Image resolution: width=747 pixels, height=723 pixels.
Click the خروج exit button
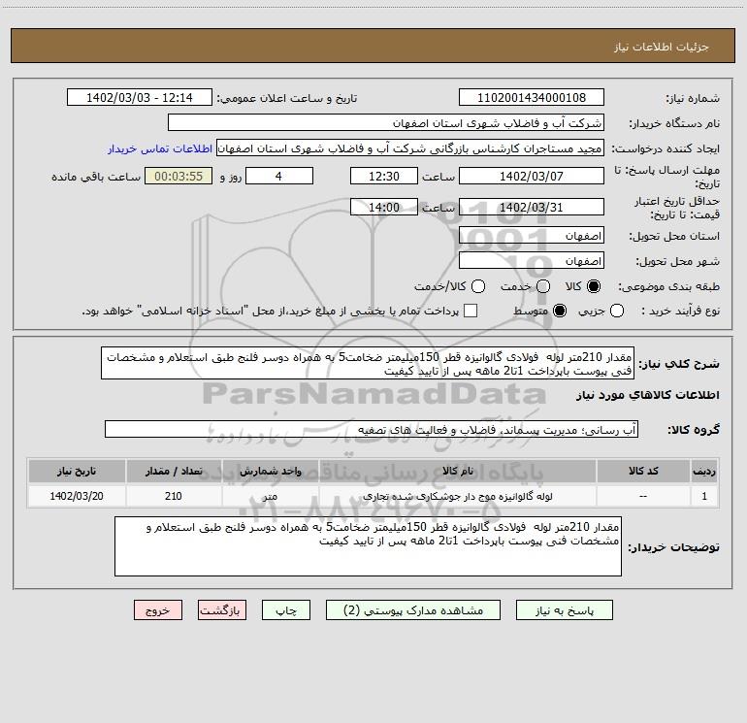click(158, 610)
